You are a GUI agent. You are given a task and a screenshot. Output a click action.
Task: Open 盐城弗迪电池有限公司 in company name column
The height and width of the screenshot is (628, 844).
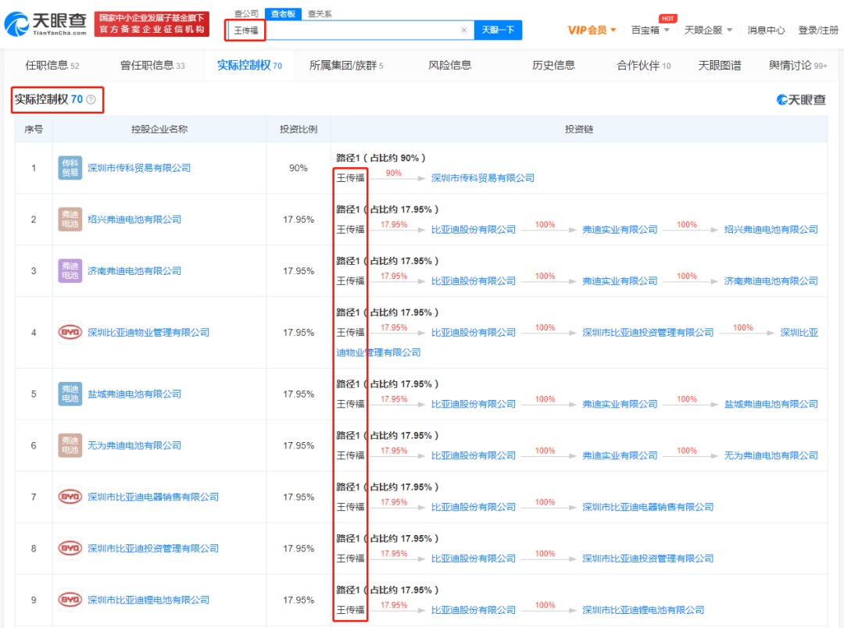pos(134,394)
